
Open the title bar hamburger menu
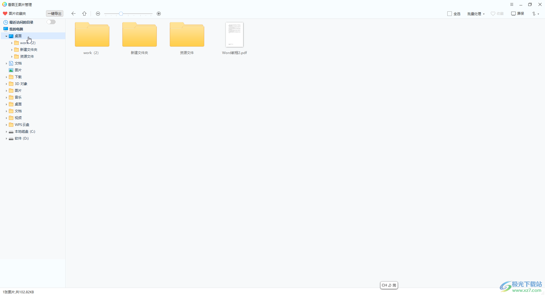pos(512,5)
